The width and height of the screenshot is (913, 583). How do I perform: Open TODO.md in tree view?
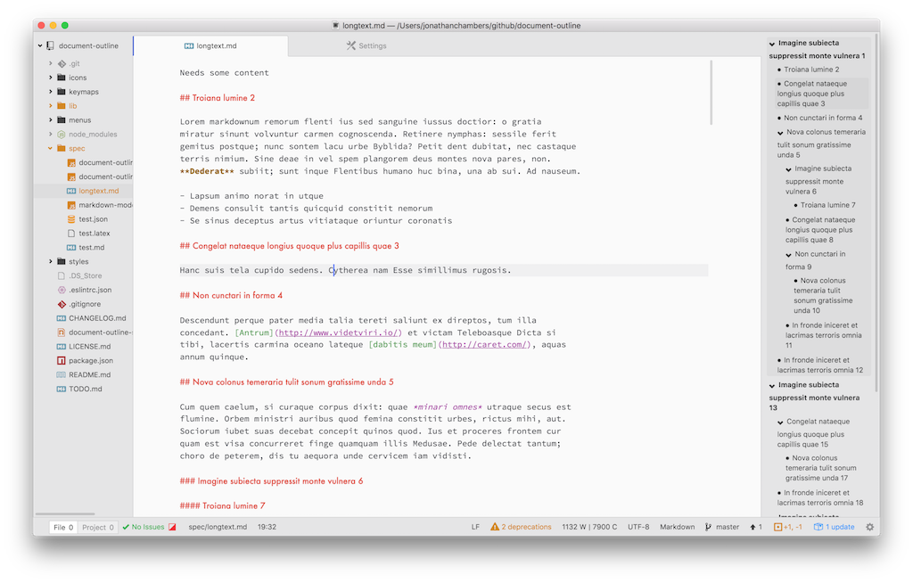(85, 389)
